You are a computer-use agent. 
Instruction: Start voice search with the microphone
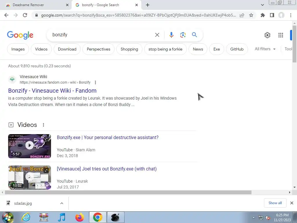pyautogui.click(x=171, y=35)
